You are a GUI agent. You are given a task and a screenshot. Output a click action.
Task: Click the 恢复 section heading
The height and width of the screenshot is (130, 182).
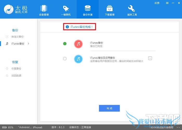[15, 62]
